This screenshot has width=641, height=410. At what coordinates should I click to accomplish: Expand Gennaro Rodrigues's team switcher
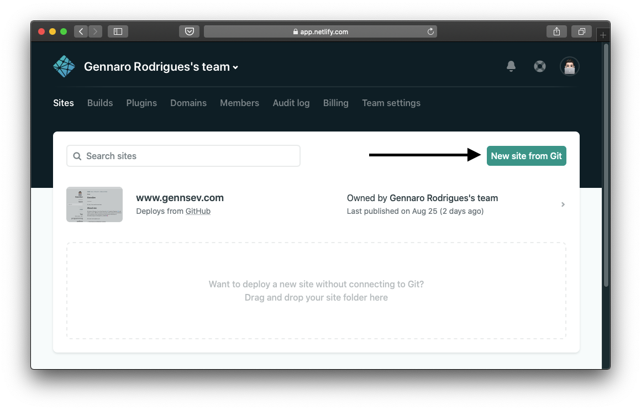pos(161,67)
